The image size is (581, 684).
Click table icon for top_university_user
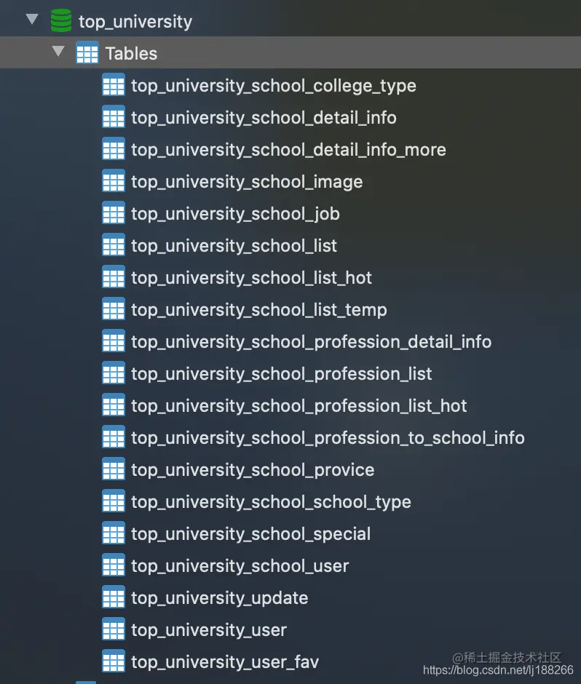tap(114, 629)
